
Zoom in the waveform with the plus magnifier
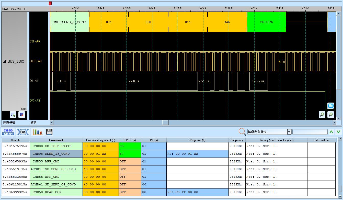pyautogui.click(x=331, y=115)
